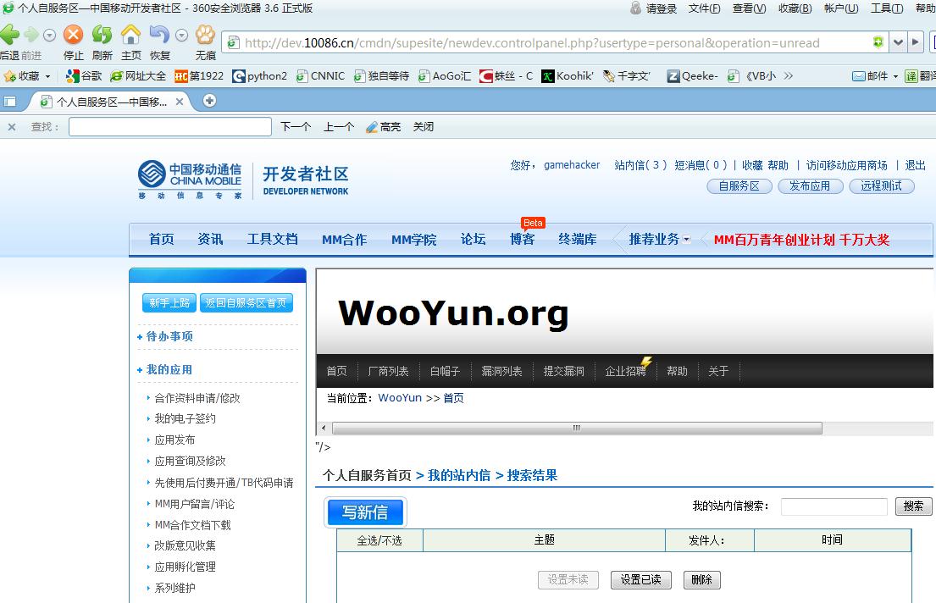Open the 邮件 mail icon
The image size is (936, 603).
coord(858,76)
